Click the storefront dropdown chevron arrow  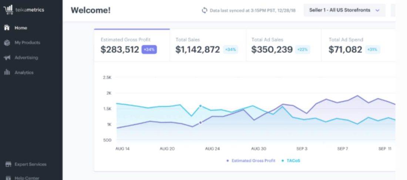pyautogui.click(x=377, y=11)
